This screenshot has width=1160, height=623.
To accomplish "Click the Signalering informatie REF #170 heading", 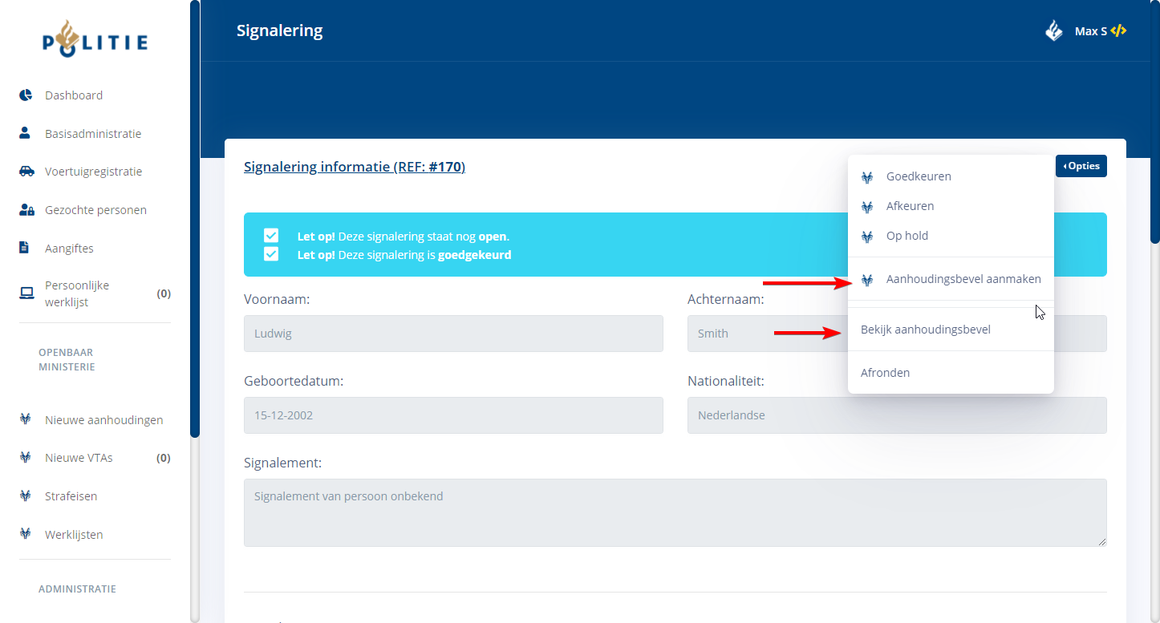I will 354,167.
